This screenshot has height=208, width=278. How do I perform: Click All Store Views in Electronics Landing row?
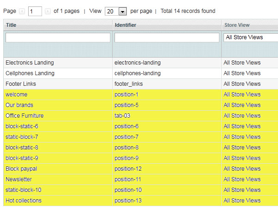(x=242, y=63)
